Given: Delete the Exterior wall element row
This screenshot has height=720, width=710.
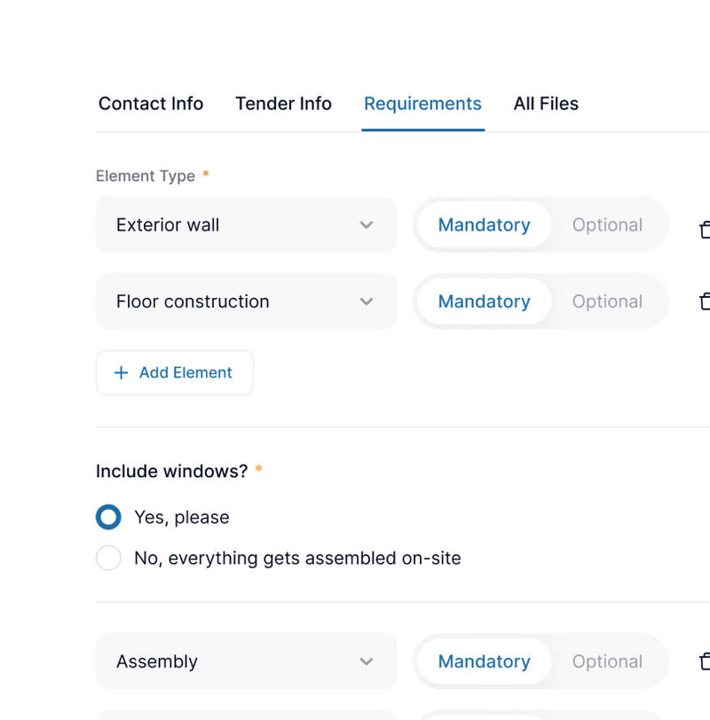Looking at the screenshot, I should tap(704, 229).
